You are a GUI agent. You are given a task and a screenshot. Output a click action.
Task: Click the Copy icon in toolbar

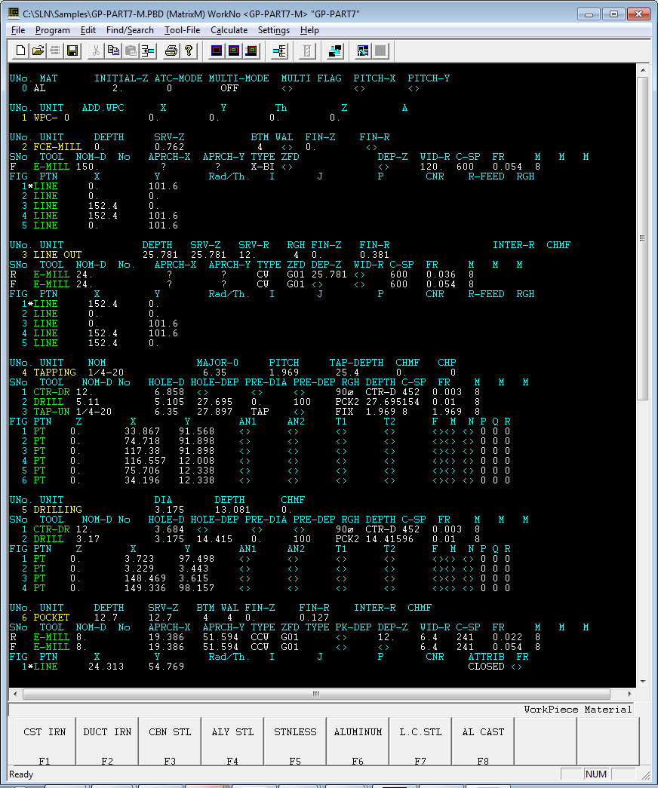coord(113,51)
